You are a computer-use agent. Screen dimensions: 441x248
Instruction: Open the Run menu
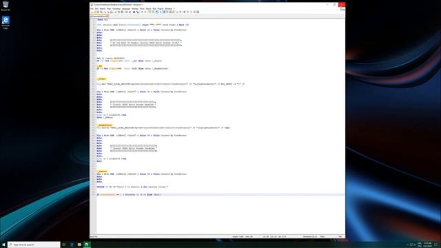pos(154,9)
